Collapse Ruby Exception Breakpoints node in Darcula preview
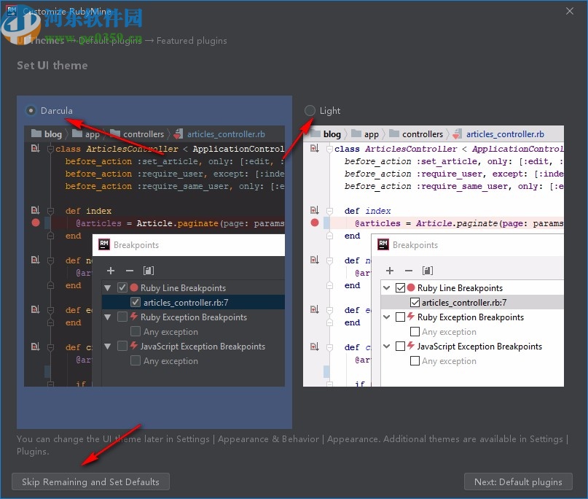Image resolution: width=588 pixels, height=499 pixels. coord(108,317)
